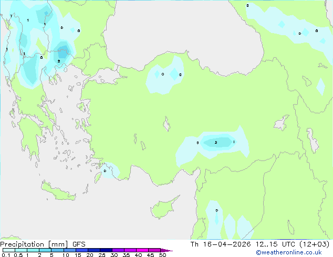This screenshot has height=257, width=333.
Task: Click the purple arrow tip above 50
Action: click(166, 250)
